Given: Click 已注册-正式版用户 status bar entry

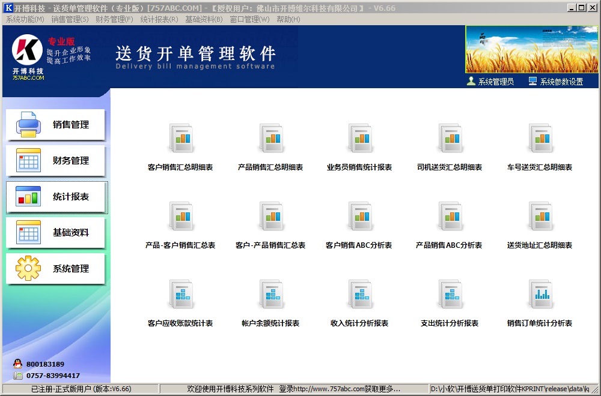Looking at the screenshot, I should [x=81, y=389].
